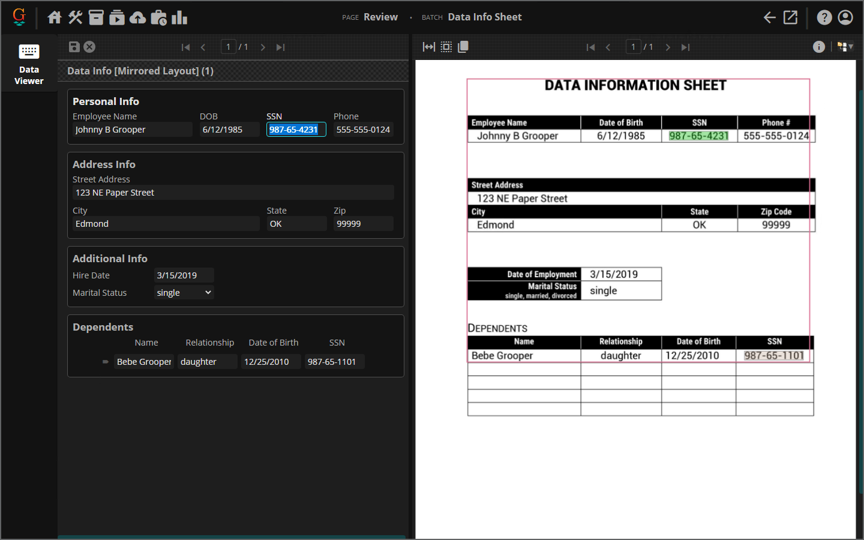Open review in a new window
The width and height of the screenshot is (864, 540).
791,17
